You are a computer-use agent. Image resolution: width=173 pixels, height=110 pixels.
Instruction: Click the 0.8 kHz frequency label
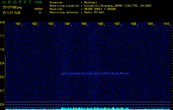2,77
